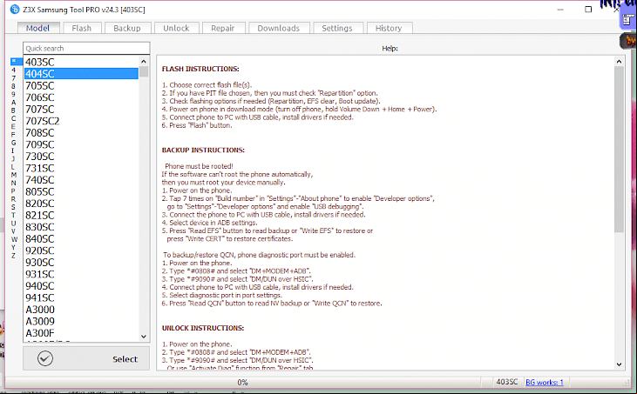Select model A3000 in list

pyautogui.click(x=81, y=310)
